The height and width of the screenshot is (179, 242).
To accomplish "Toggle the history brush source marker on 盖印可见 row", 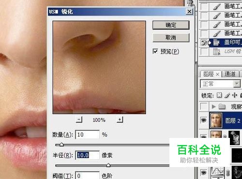I will (204, 43).
